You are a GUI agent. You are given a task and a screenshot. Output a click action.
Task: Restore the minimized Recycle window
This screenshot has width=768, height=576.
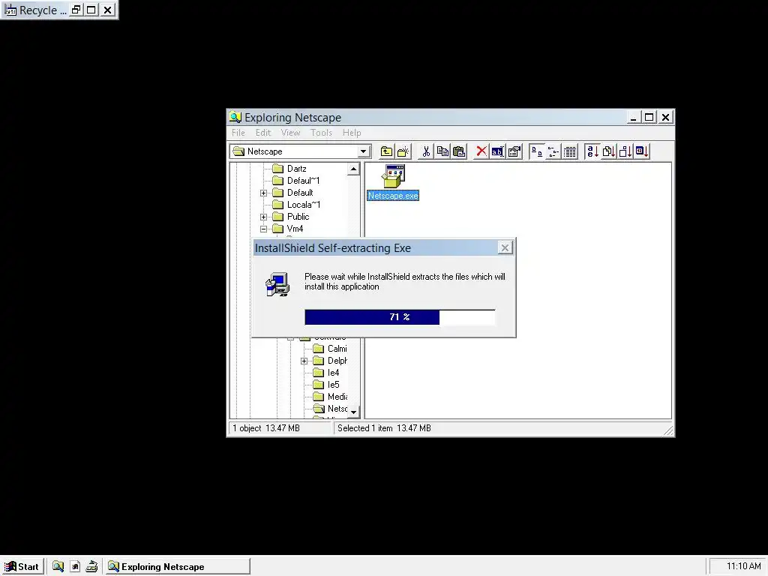click(x=76, y=10)
